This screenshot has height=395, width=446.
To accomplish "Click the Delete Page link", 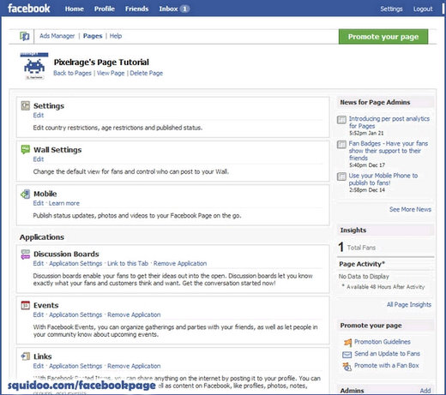I will coord(147,73).
